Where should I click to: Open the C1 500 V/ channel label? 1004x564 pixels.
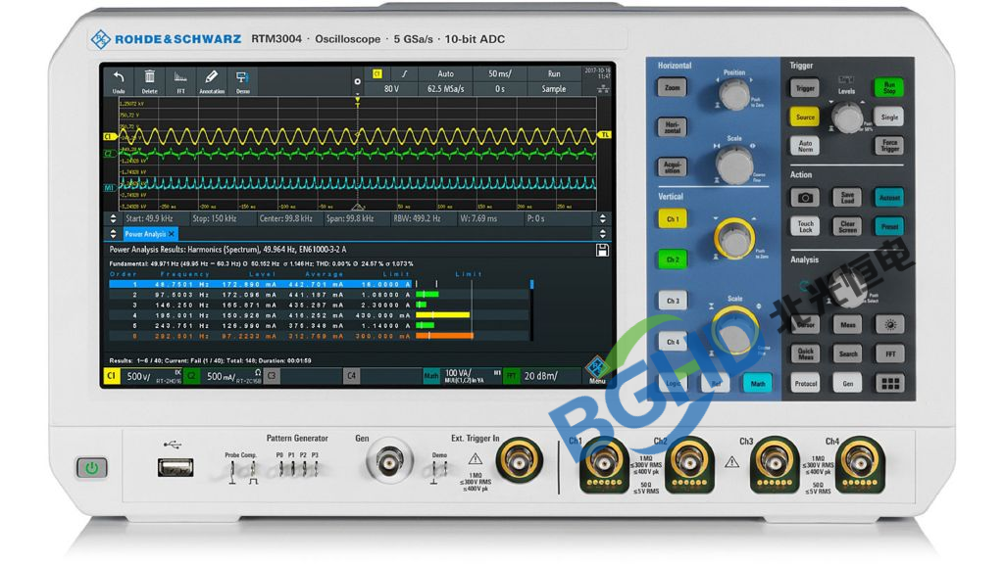143,376
